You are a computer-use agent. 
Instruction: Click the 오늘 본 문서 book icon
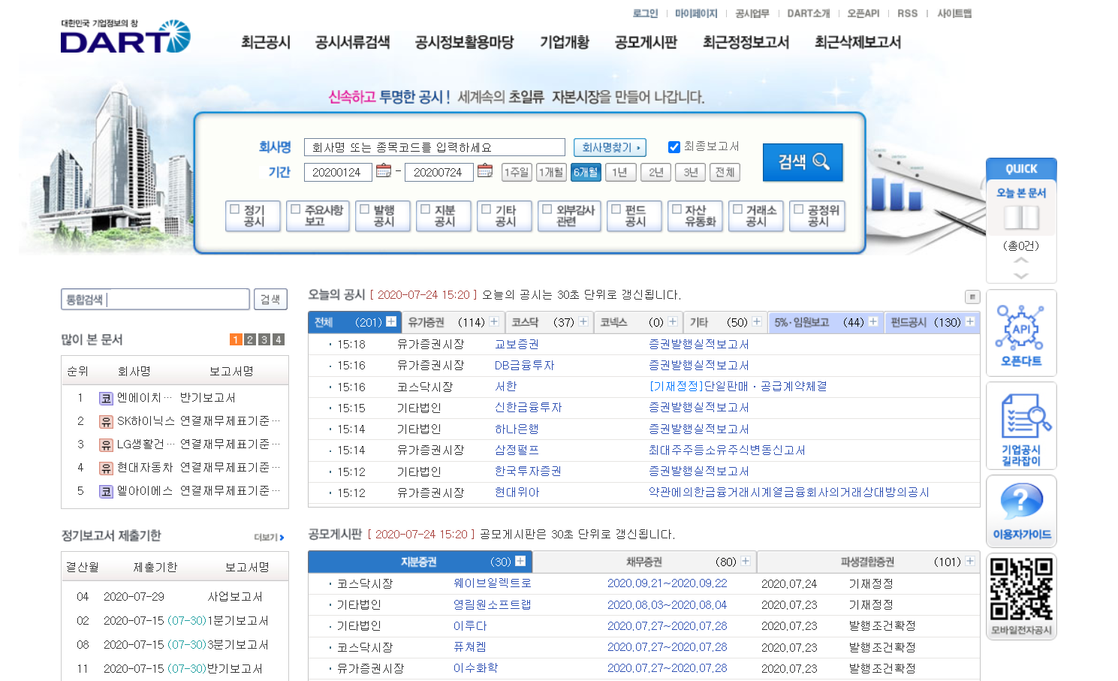click(x=1021, y=218)
